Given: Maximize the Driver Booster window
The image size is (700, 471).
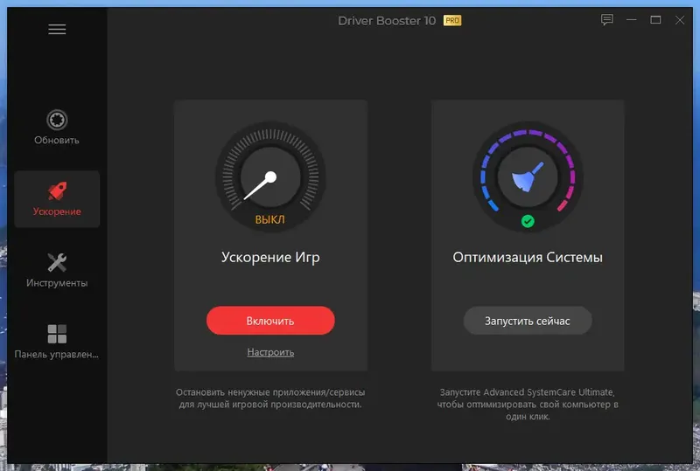Looking at the screenshot, I should tap(655, 19).
